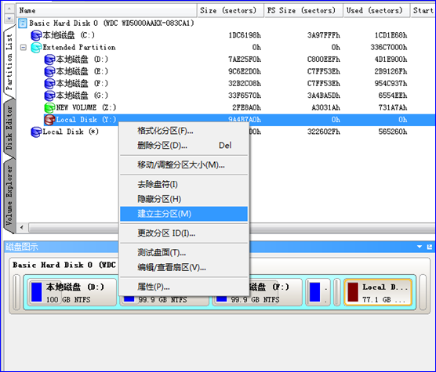Viewport: 436px width, 372px height.
Task: Select the Local Disk (*) partition icon
Action: tap(36, 132)
